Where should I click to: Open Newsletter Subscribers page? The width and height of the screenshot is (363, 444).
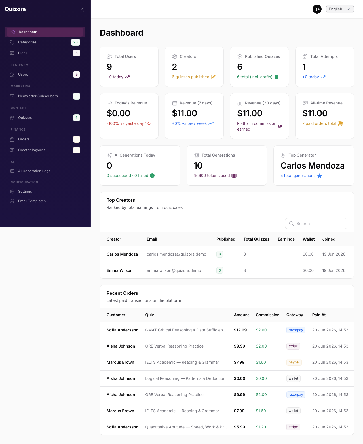tap(45, 96)
